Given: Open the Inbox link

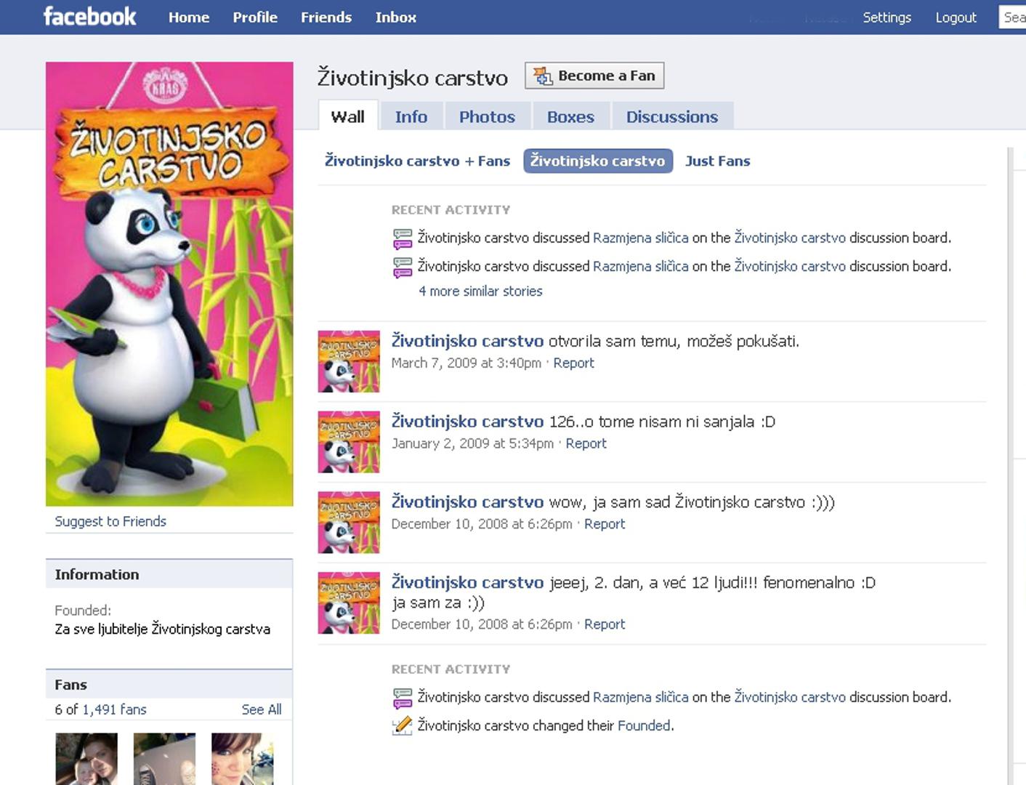Looking at the screenshot, I should pyautogui.click(x=396, y=17).
